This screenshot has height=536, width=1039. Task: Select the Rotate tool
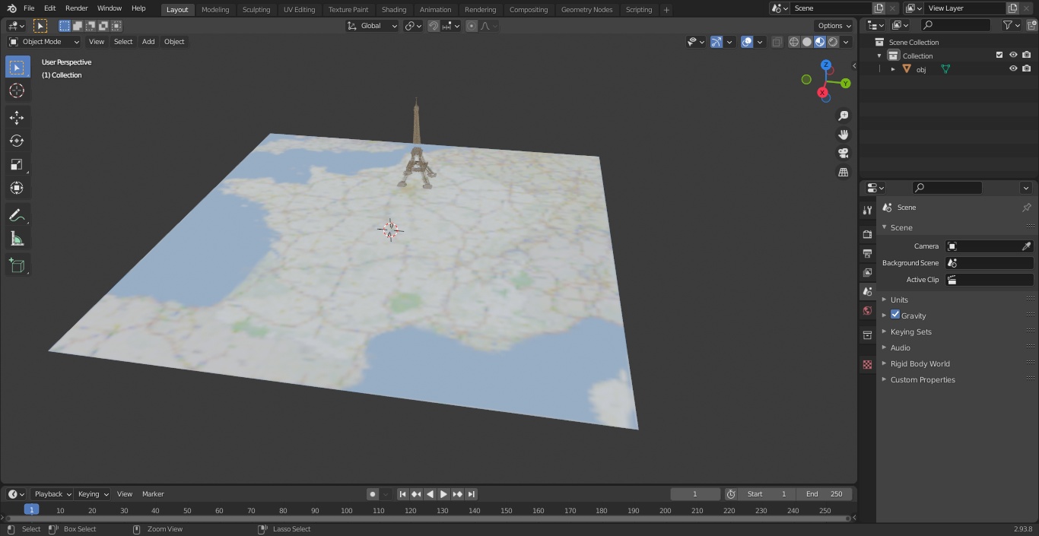click(17, 141)
